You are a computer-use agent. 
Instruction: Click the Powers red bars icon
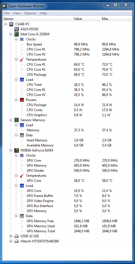click(x=22, y=100)
